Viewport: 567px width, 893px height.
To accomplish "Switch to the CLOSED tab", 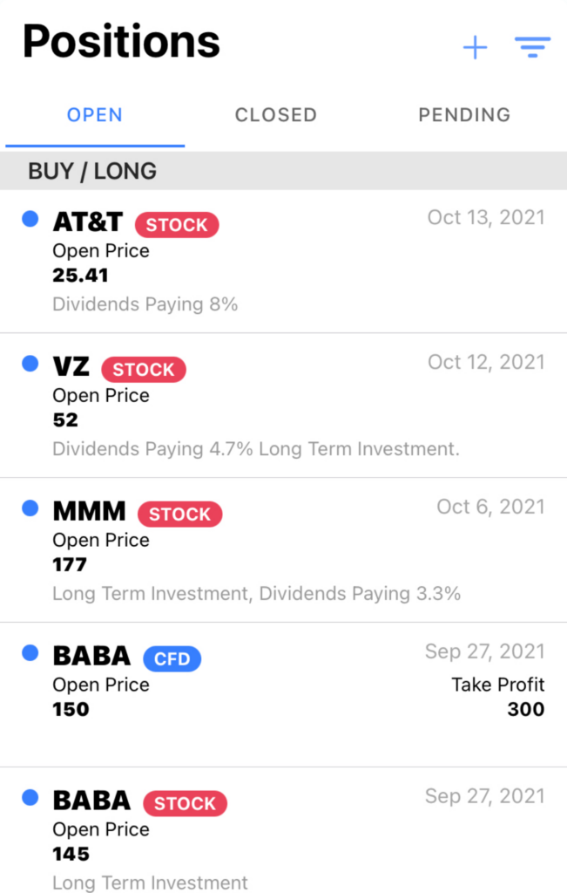I will pos(275,115).
